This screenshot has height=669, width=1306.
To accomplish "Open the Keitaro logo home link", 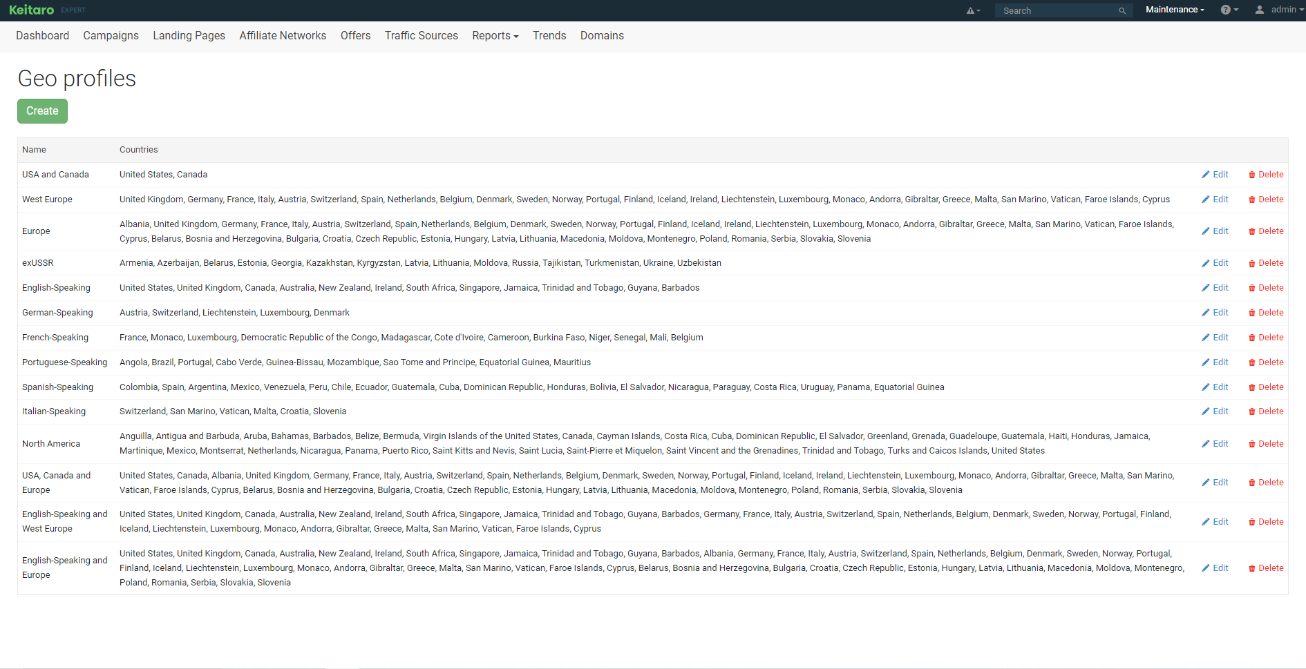I will [x=32, y=10].
